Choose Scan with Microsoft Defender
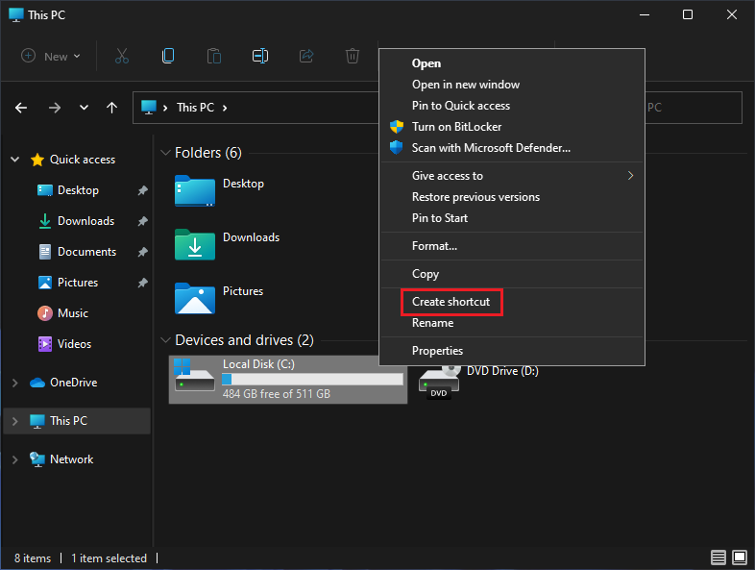The image size is (755, 570). click(x=512, y=148)
